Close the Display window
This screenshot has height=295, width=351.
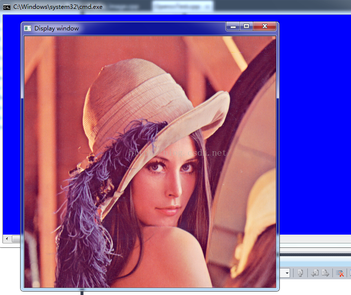click(x=265, y=27)
